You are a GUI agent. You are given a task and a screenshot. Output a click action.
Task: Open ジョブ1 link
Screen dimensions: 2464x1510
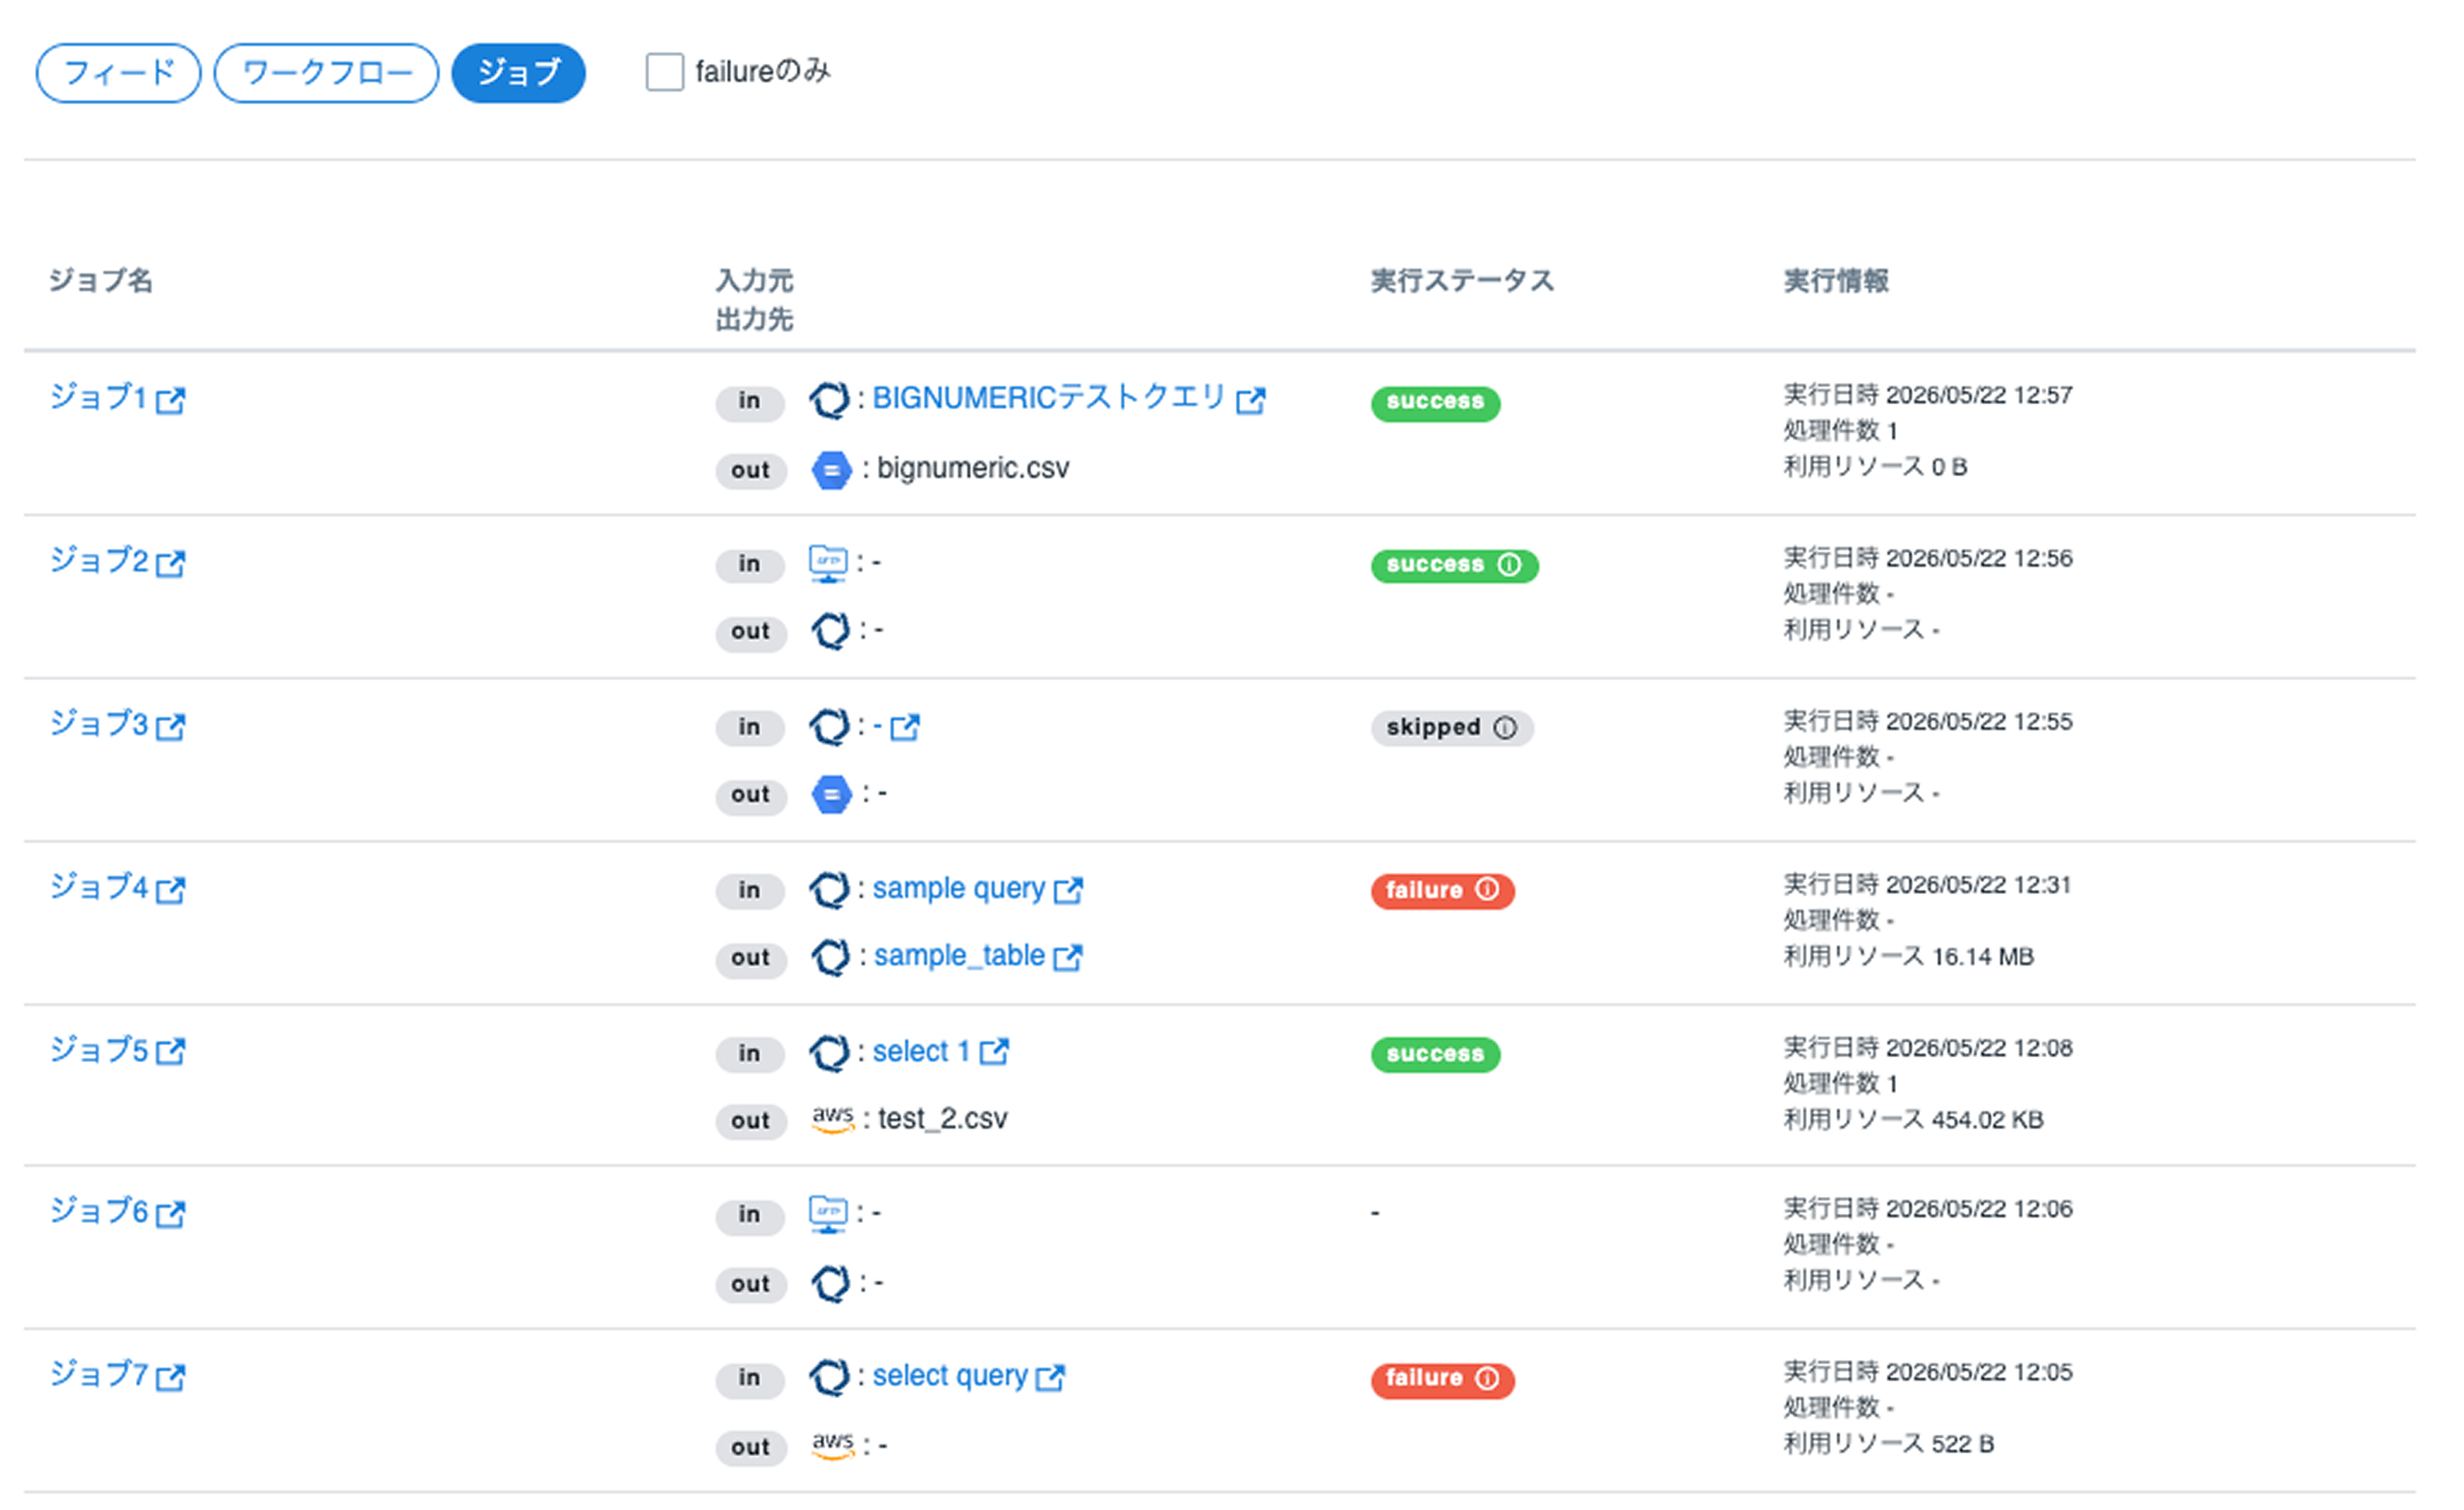pos(98,399)
